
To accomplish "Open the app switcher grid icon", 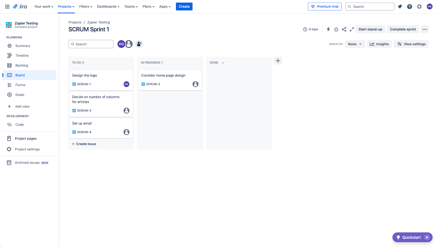I will coord(7,7).
